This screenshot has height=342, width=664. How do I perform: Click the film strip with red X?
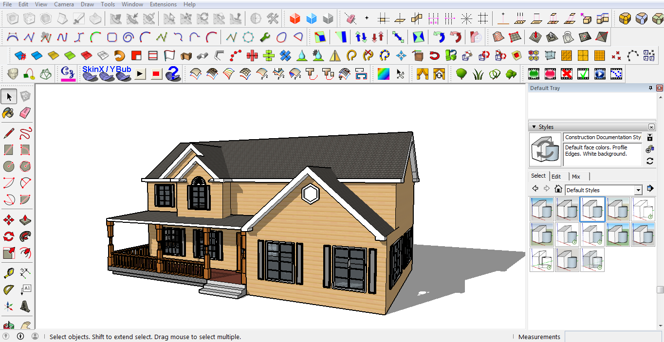567,74
